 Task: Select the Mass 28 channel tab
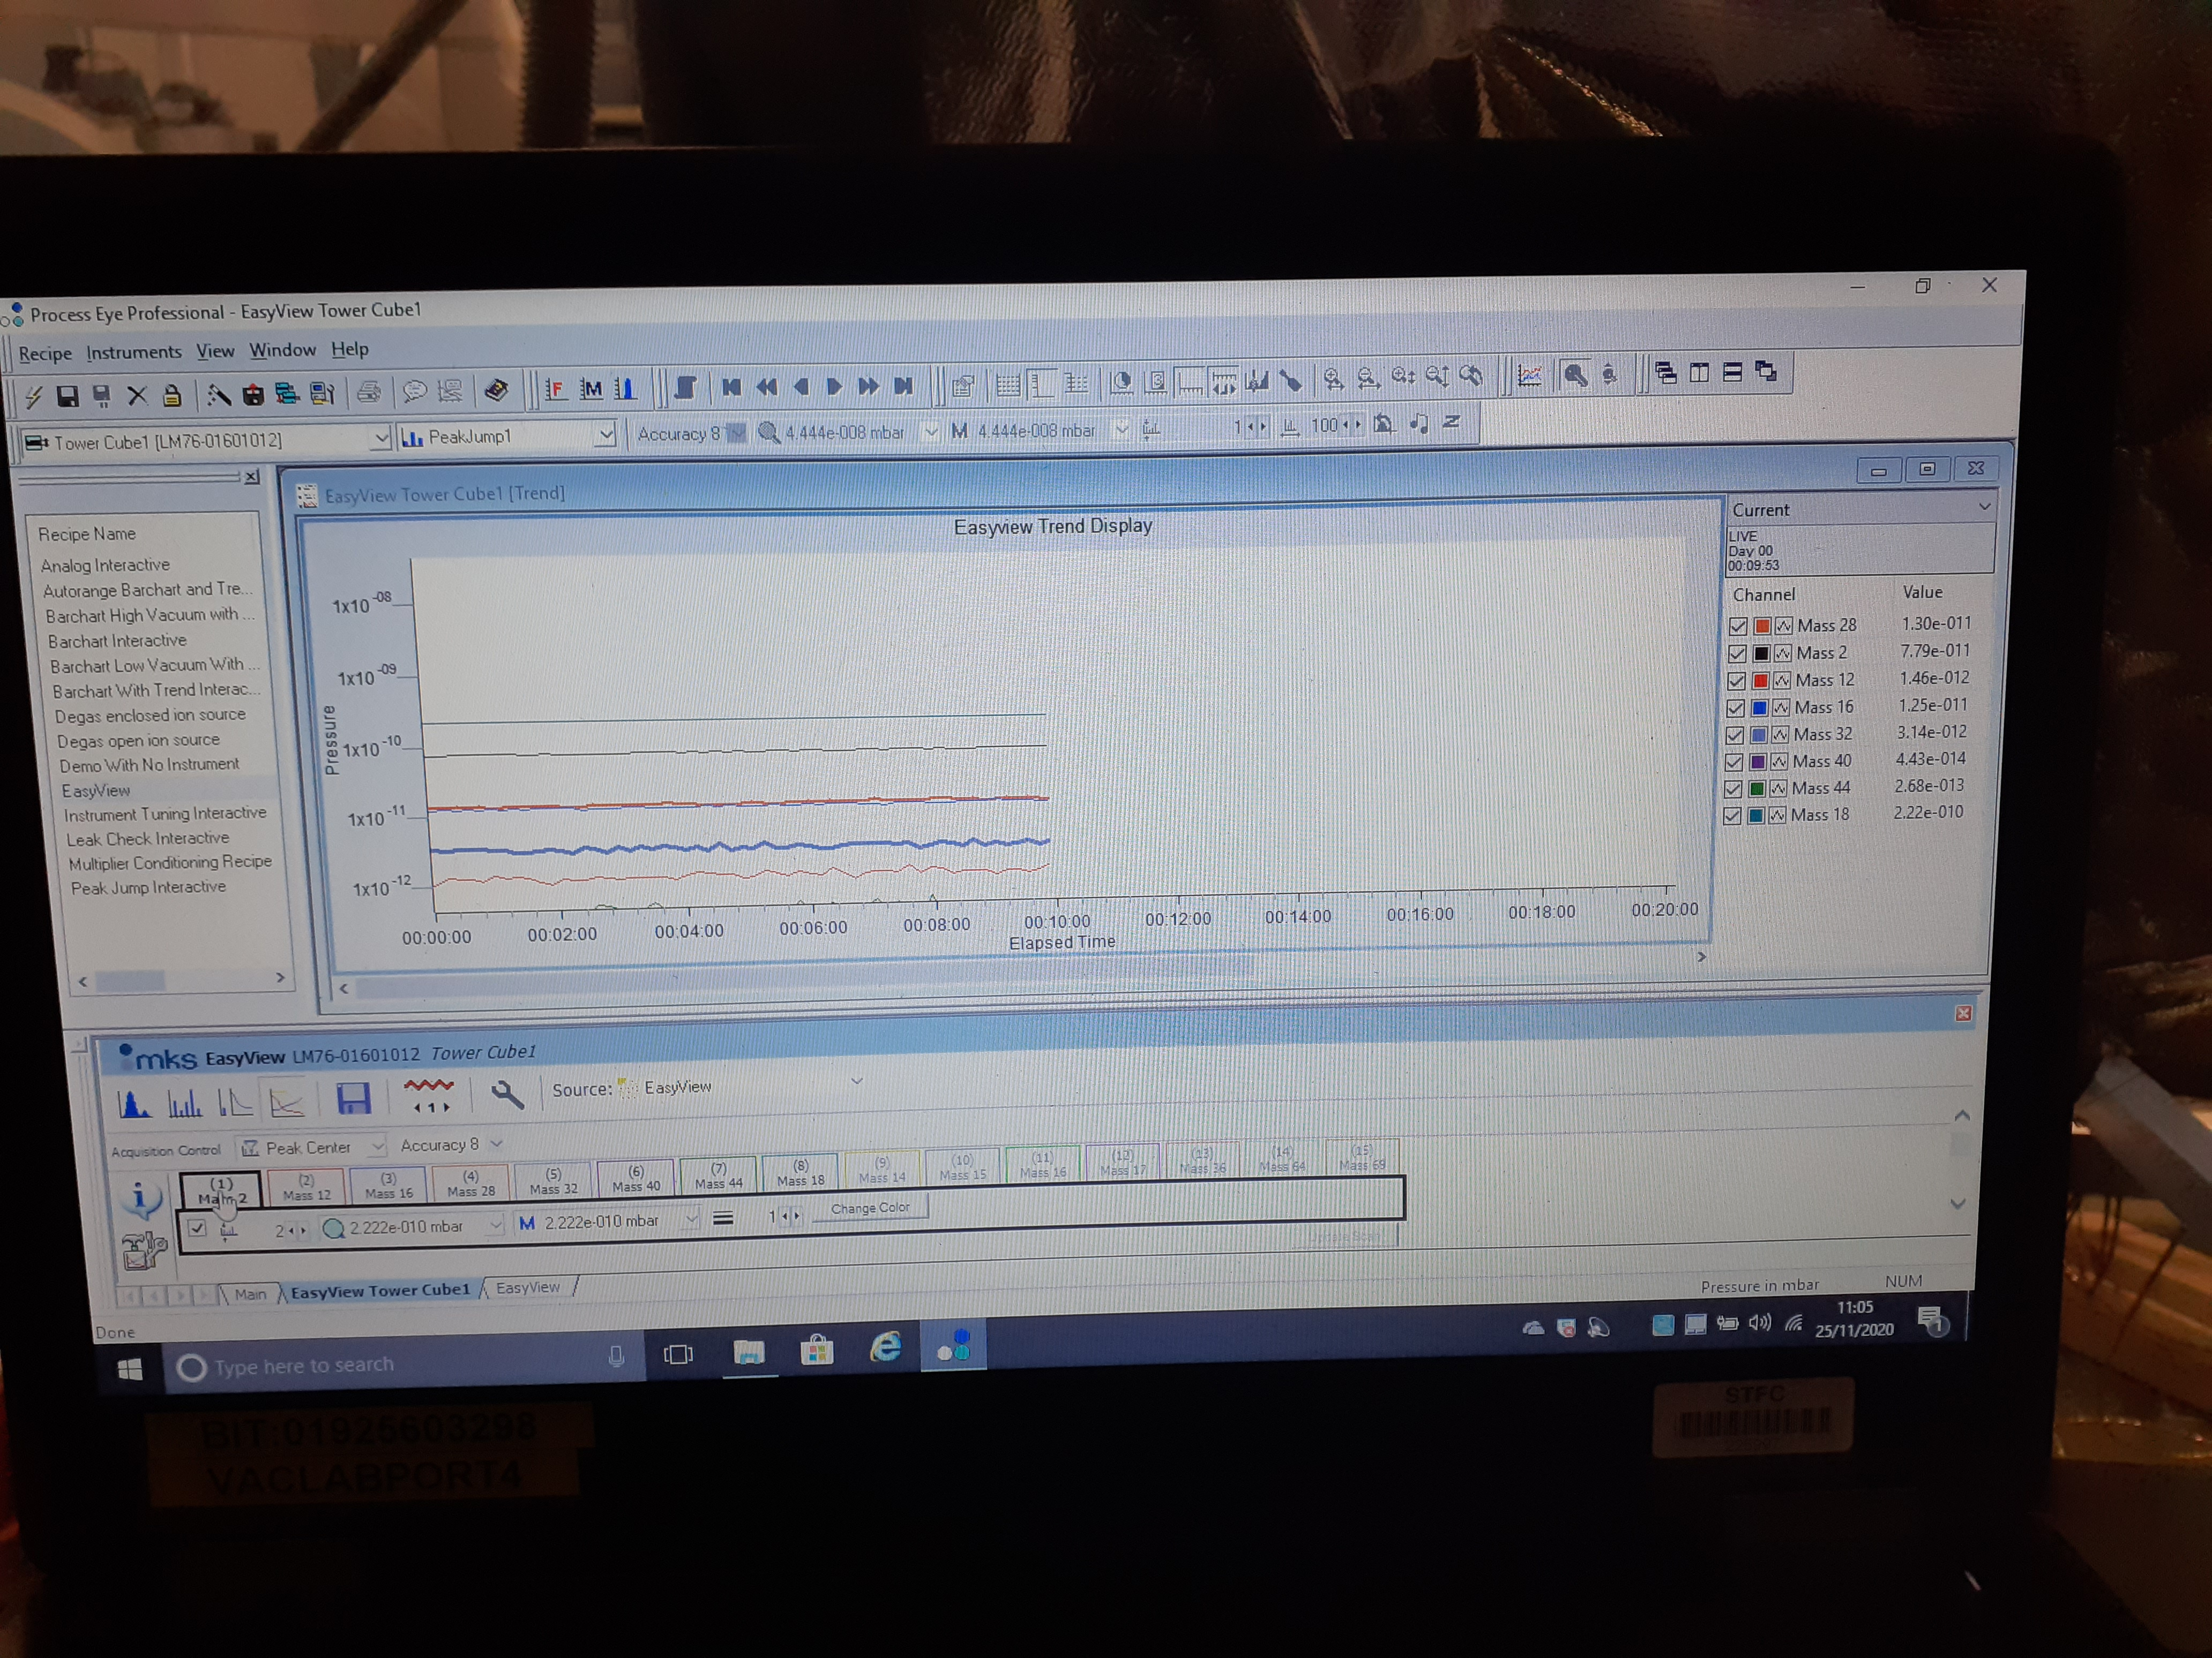point(470,1184)
